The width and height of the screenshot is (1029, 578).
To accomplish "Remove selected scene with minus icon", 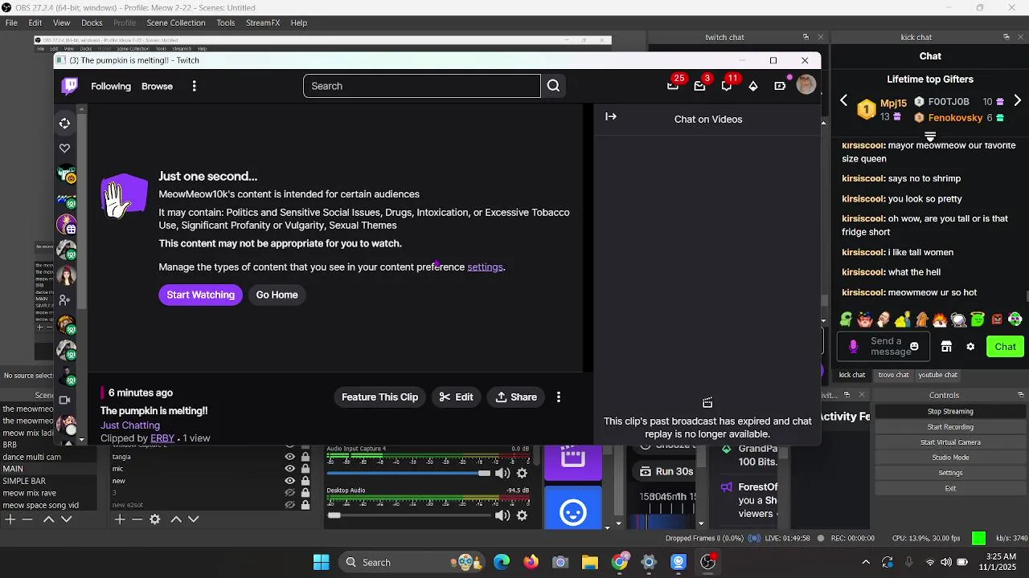I will click(x=27, y=519).
